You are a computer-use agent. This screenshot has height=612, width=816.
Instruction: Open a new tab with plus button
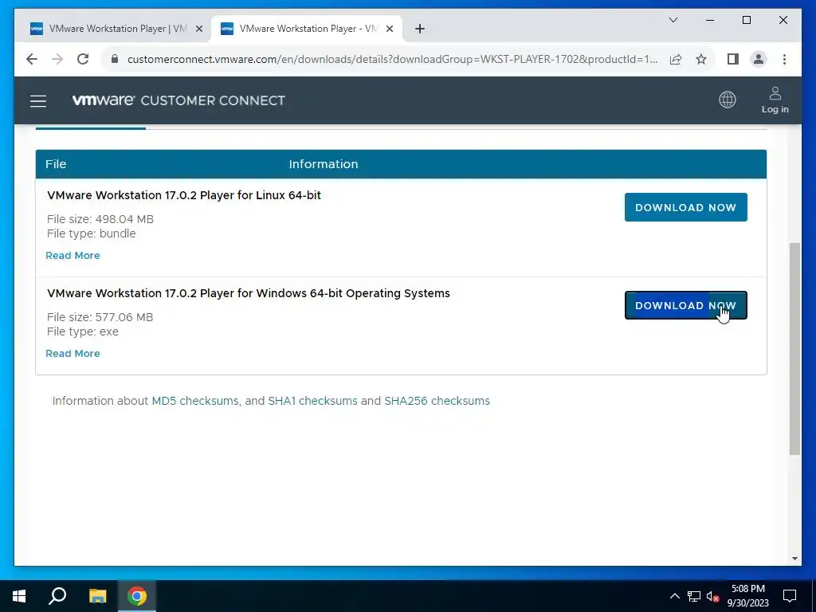(x=420, y=29)
